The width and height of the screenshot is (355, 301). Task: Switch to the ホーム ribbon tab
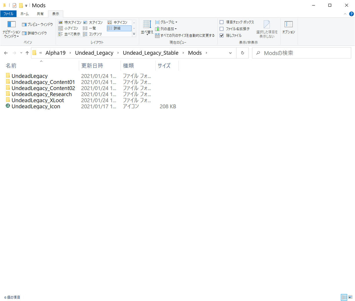pos(25,14)
